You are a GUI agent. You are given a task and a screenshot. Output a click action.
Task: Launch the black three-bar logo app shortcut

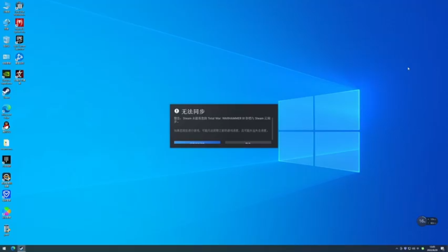[x=6, y=161]
